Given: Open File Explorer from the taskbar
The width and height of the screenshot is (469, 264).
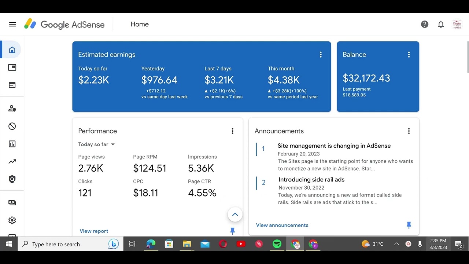Looking at the screenshot, I should click(187, 244).
